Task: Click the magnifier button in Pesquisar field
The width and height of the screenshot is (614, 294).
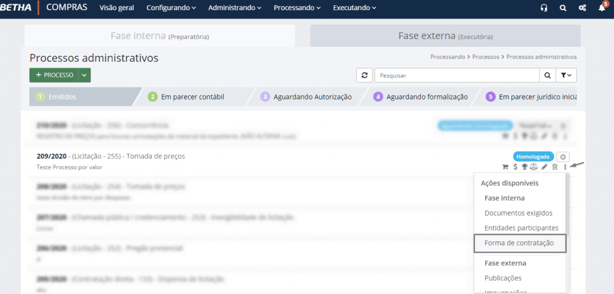Action: pyautogui.click(x=547, y=75)
